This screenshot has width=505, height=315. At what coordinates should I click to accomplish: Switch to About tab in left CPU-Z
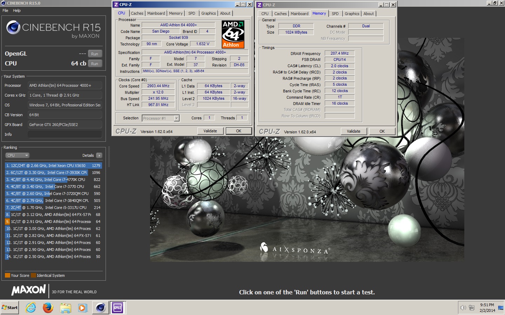(x=225, y=13)
